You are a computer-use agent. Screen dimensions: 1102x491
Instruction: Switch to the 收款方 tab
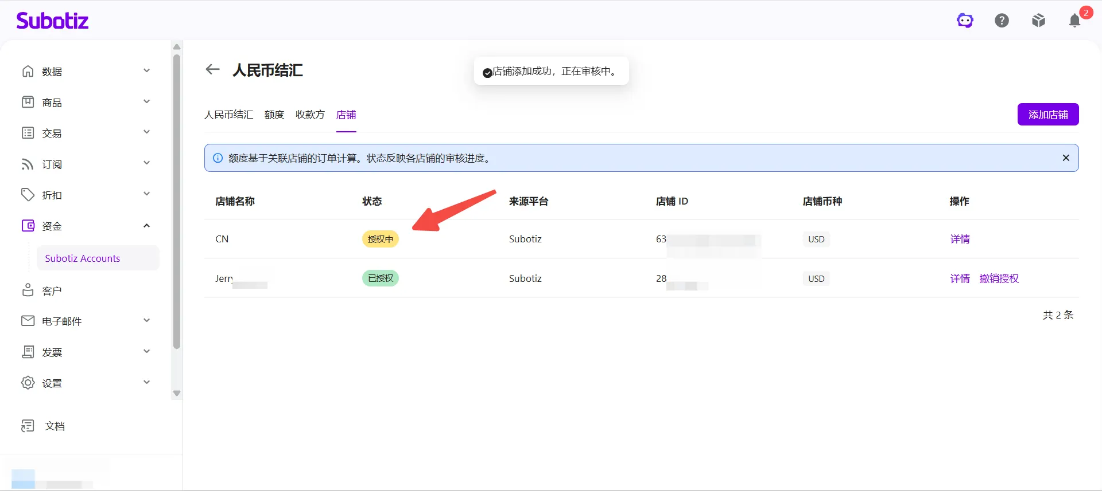tap(310, 115)
